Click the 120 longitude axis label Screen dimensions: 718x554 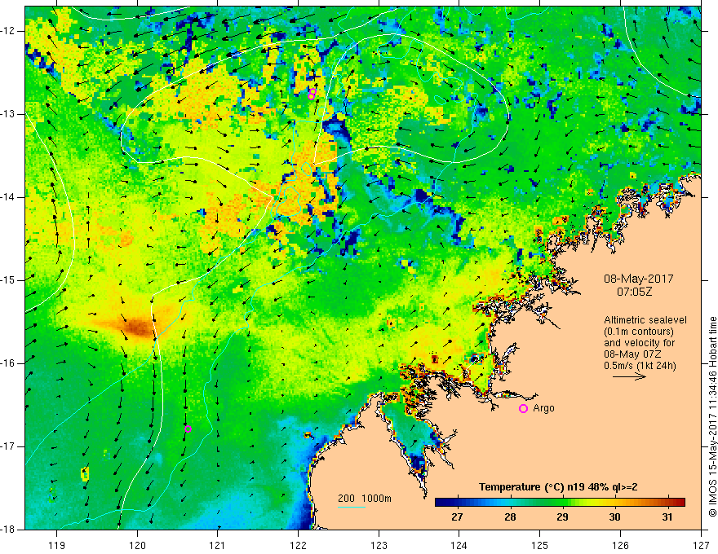pyautogui.click(x=137, y=545)
